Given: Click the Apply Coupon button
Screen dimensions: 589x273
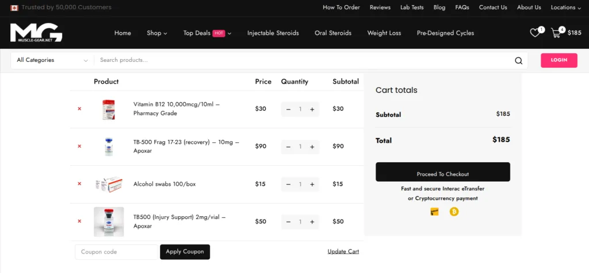Looking at the screenshot, I should [x=185, y=252].
